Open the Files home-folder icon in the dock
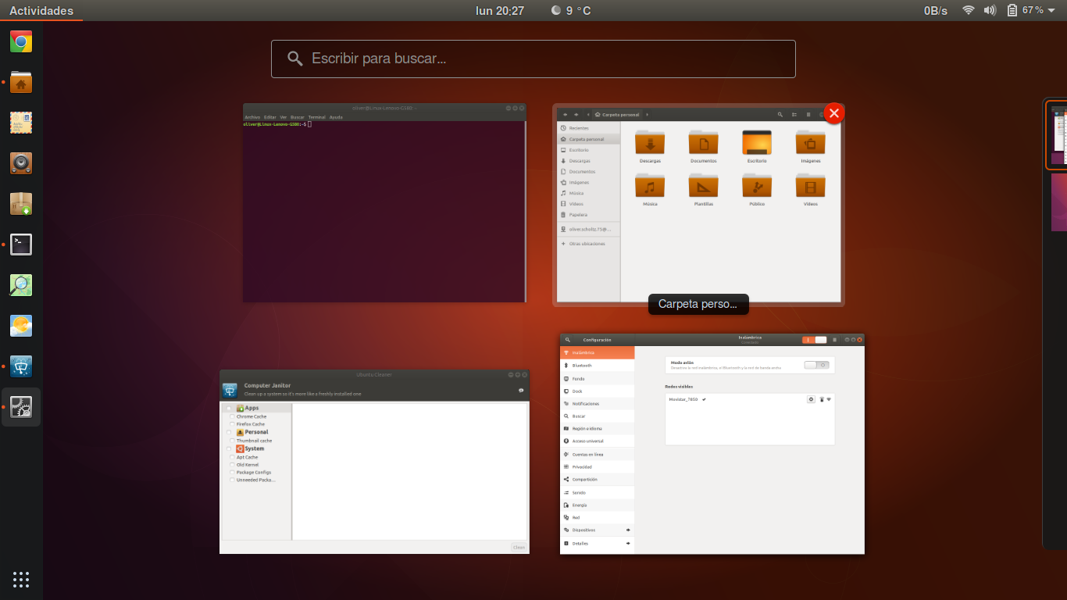Image resolution: width=1067 pixels, height=600 pixels. click(21, 82)
